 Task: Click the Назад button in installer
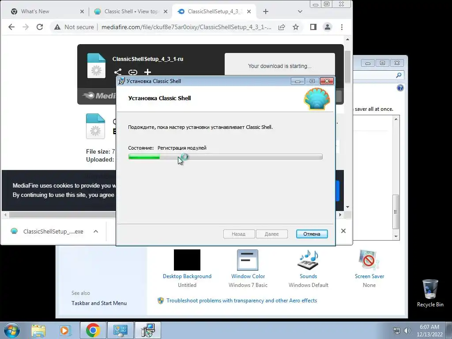(239, 234)
